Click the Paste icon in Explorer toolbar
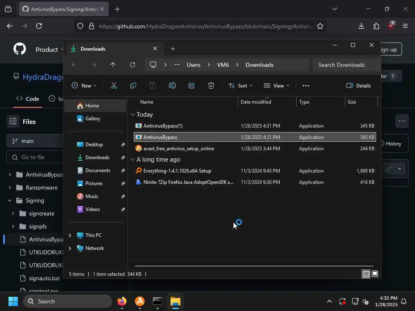 tap(153, 85)
